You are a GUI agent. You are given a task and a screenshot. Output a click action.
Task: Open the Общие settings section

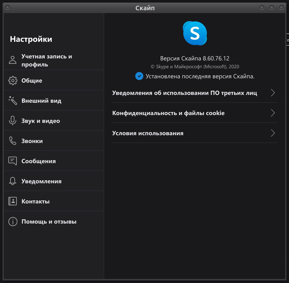tap(54, 80)
